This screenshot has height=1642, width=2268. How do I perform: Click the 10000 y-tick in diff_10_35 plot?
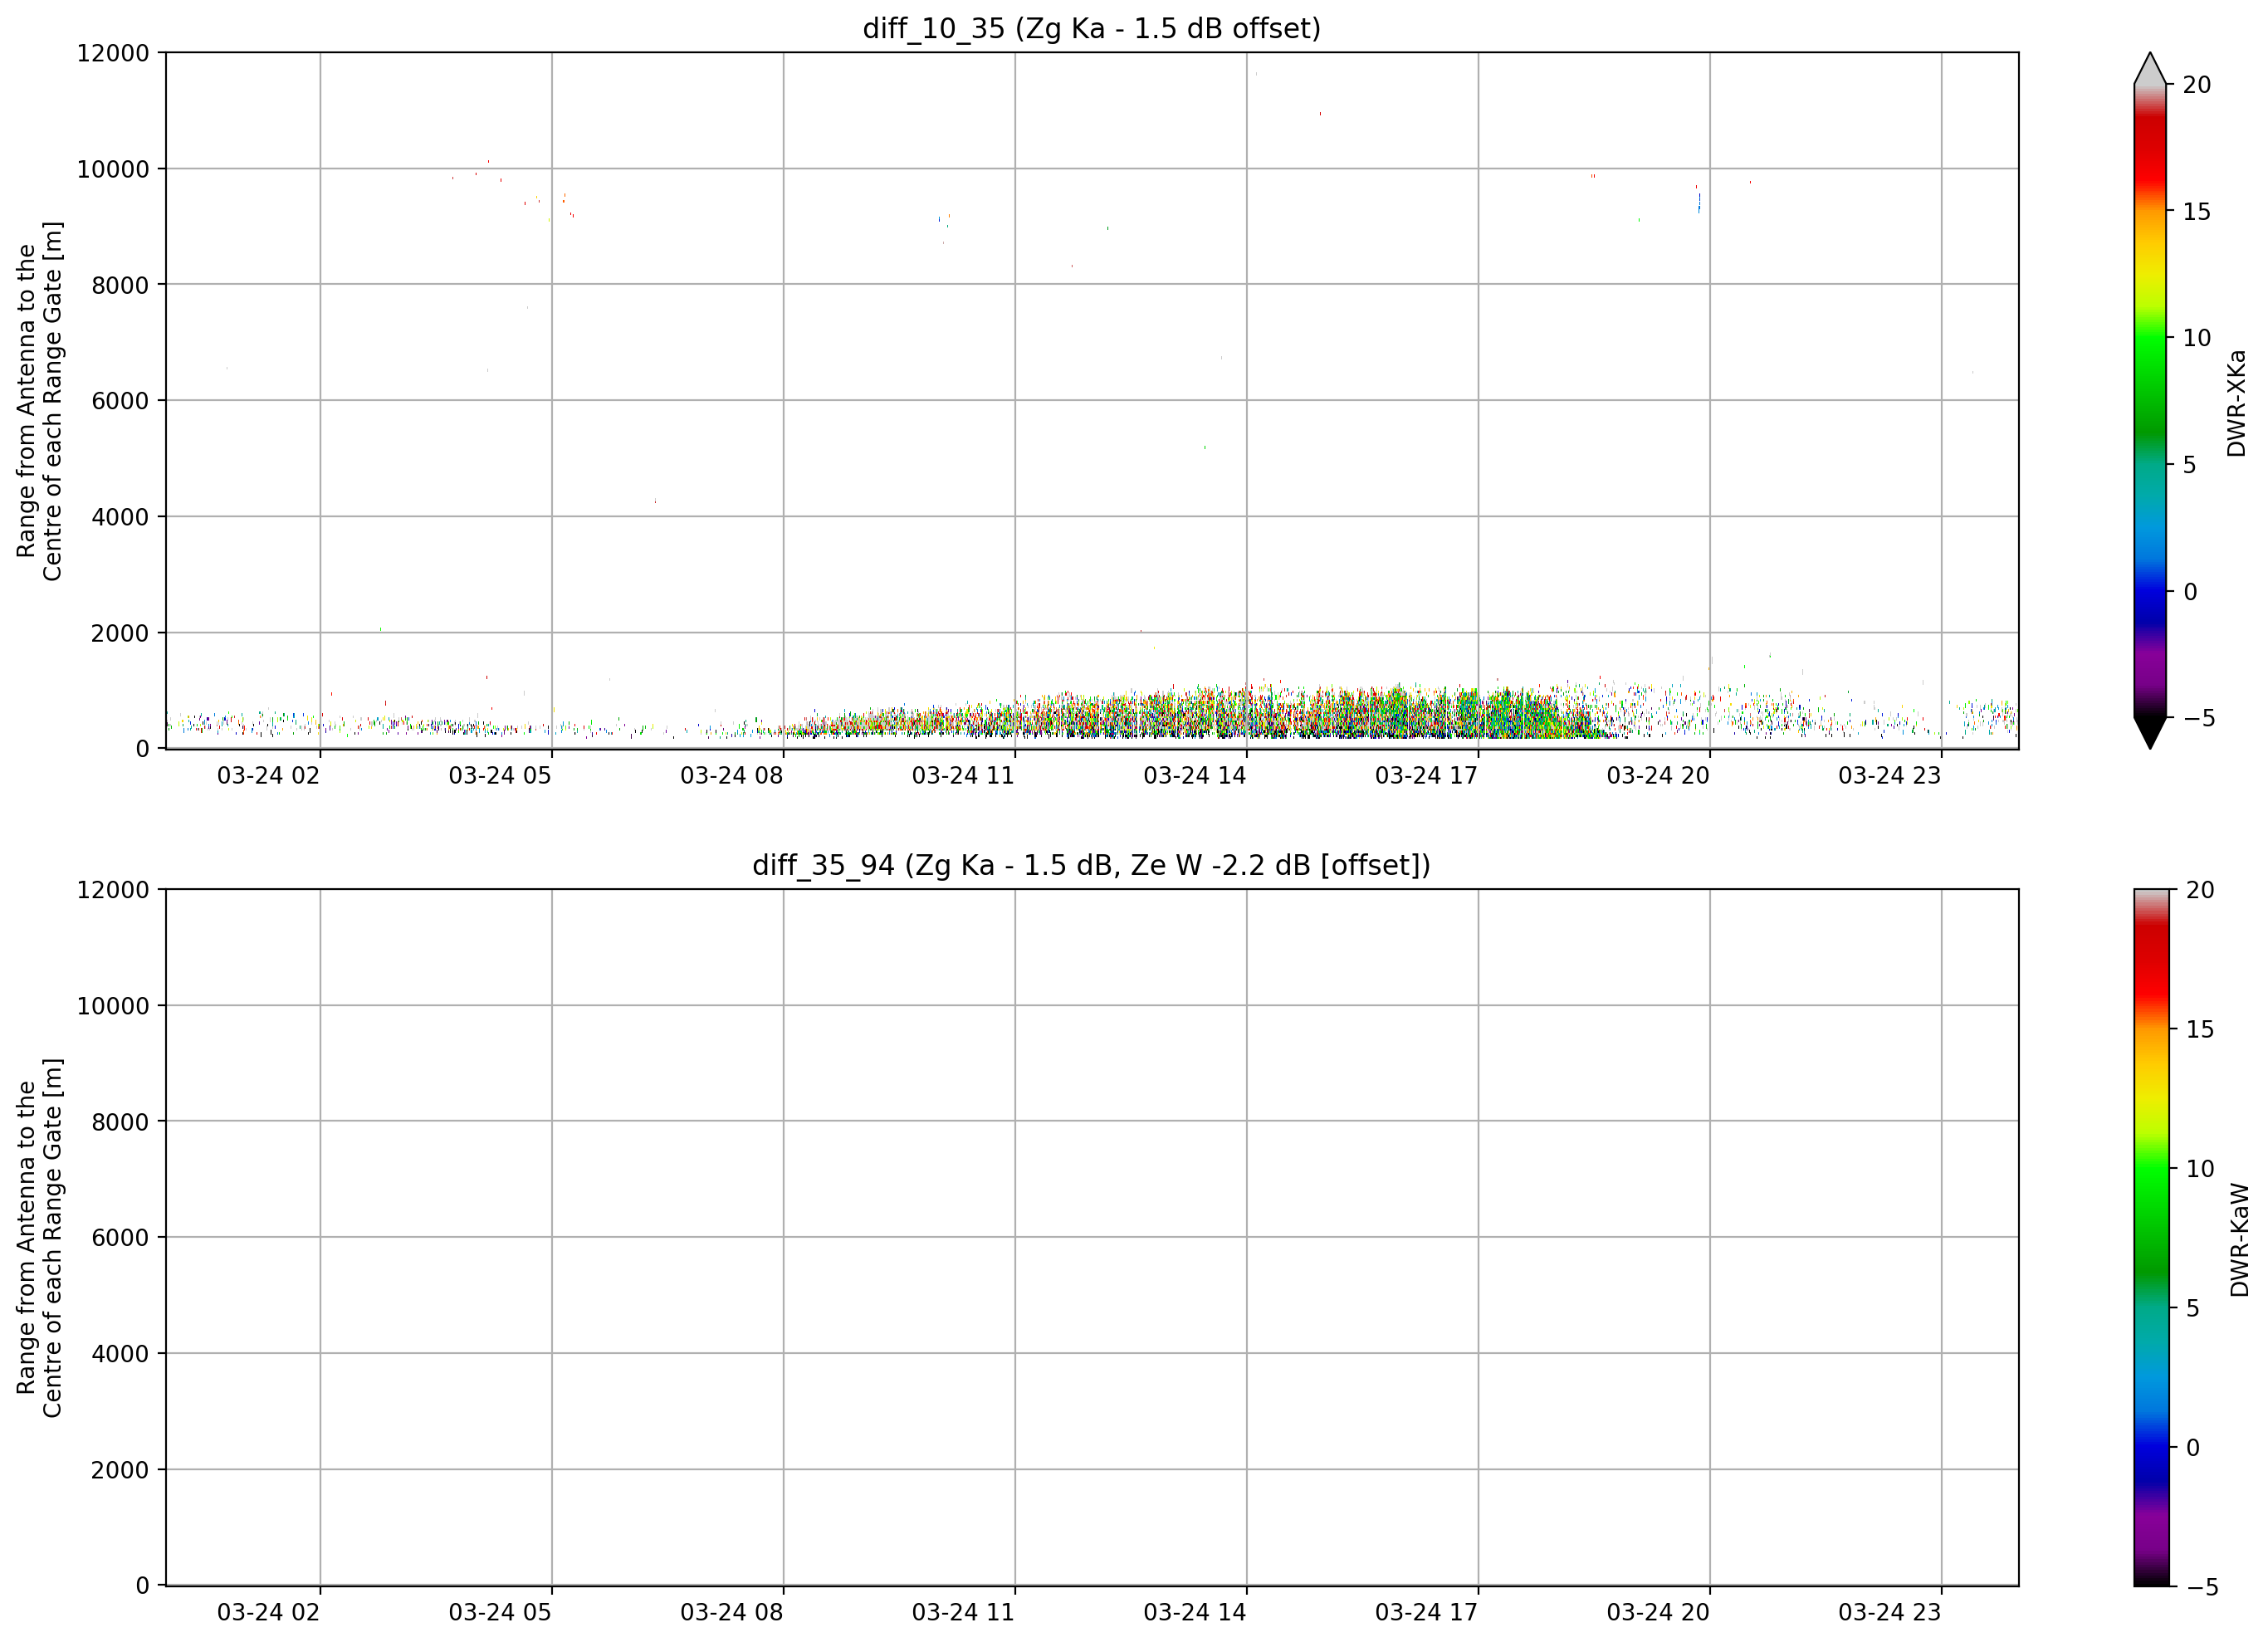[113, 169]
